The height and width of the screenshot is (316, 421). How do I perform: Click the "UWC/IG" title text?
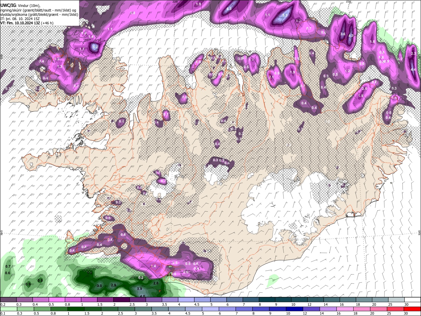pos(8,5)
